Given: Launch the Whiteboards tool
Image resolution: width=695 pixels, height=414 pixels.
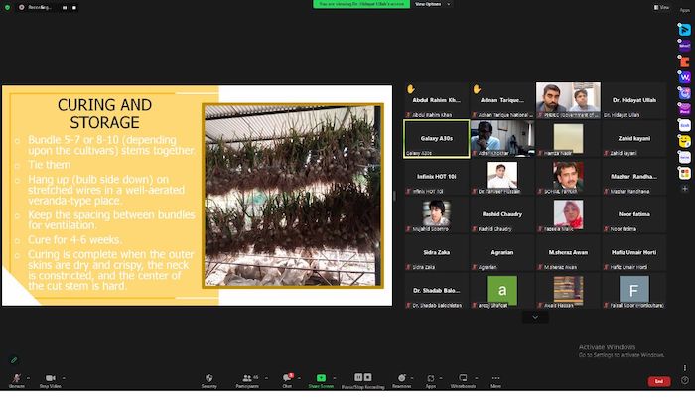Looking at the screenshot, I should click(x=463, y=380).
